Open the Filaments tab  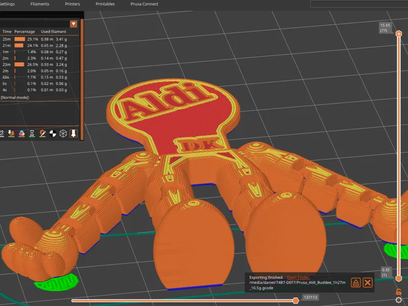point(40,4)
